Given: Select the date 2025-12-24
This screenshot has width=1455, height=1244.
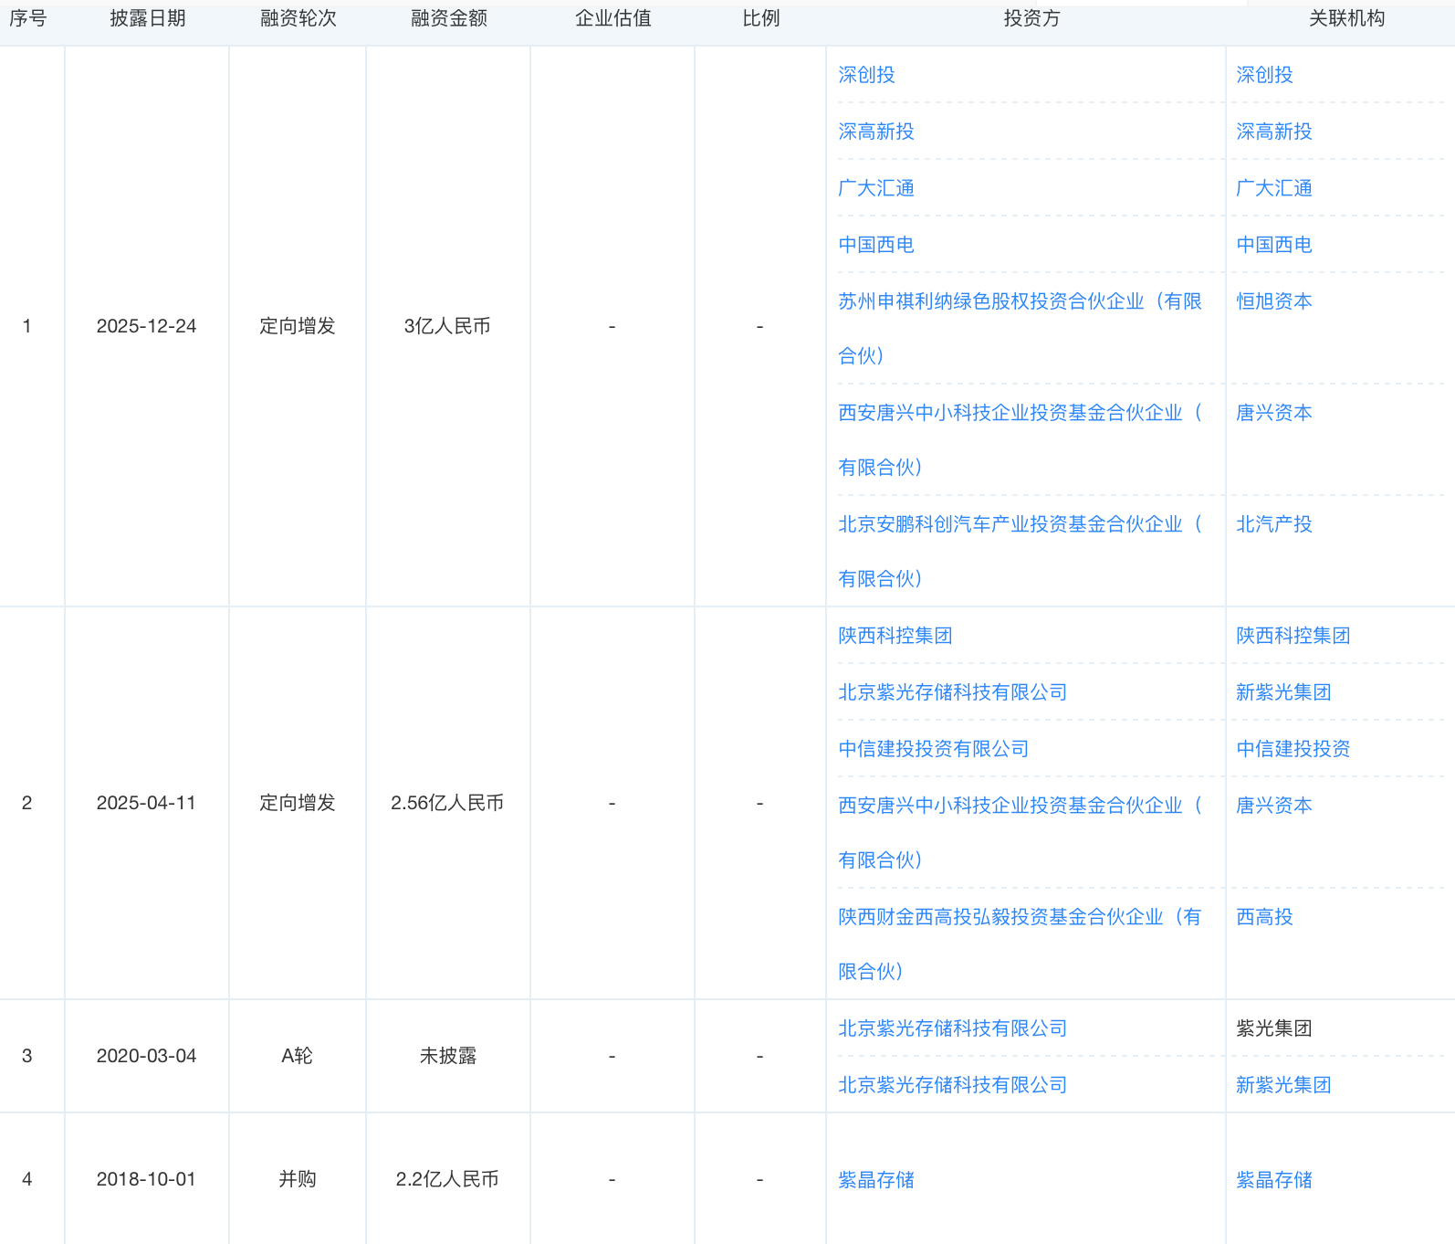Looking at the screenshot, I should click(146, 326).
